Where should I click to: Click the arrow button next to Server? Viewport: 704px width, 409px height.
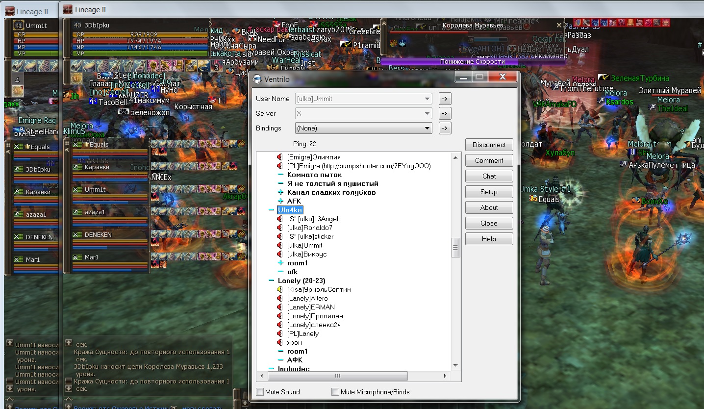444,113
